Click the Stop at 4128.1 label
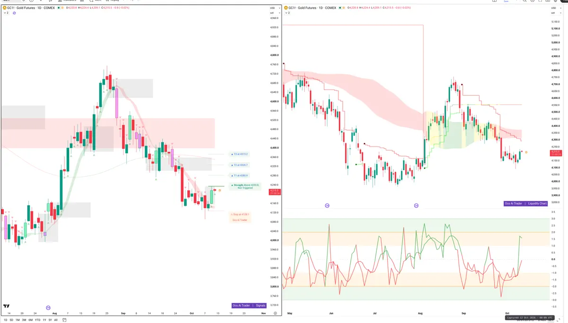Image resolution: width=568 pixels, height=323 pixels. tap(240, 214)
